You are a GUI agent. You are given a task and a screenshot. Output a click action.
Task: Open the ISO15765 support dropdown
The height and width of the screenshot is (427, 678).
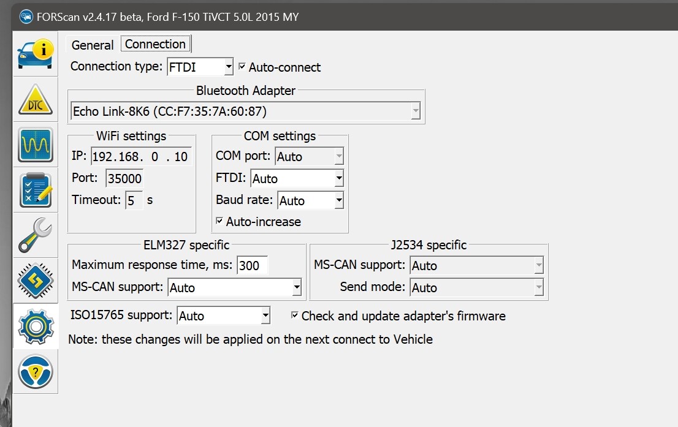224,316
